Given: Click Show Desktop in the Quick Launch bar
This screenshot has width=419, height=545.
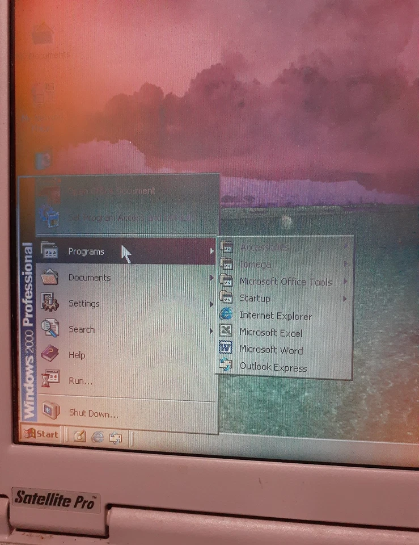Looking at the screenshot, I should pyautogui.click(x=79, y=436).
